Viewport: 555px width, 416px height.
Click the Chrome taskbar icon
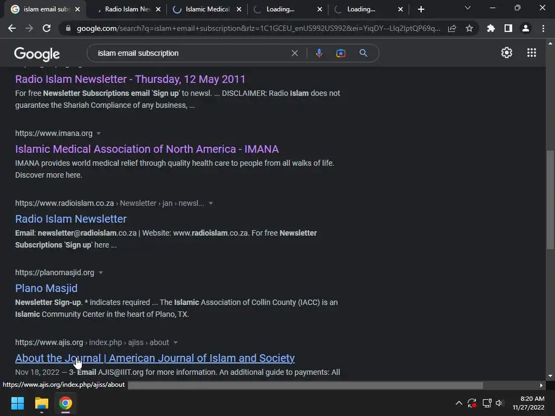66,403
